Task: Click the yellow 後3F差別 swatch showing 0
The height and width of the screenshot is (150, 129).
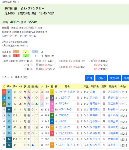Action: [26, 52]
